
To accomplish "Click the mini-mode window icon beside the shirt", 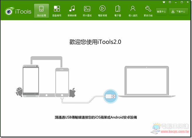I will 170,2.
